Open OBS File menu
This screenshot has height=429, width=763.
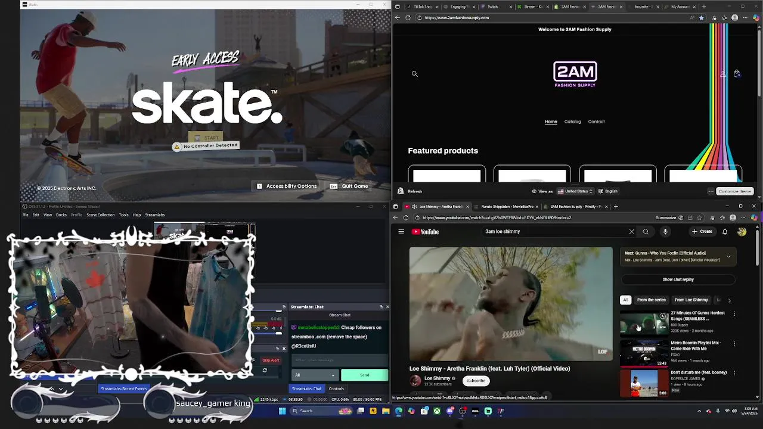(25, 215)
